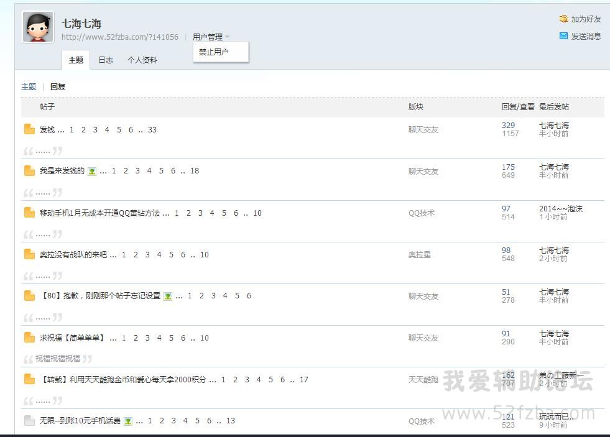The height and width of the screenshot is (437, 610).
Task: Click reply count 97 of 移动手机1月 thread
Action: [506, 208]
